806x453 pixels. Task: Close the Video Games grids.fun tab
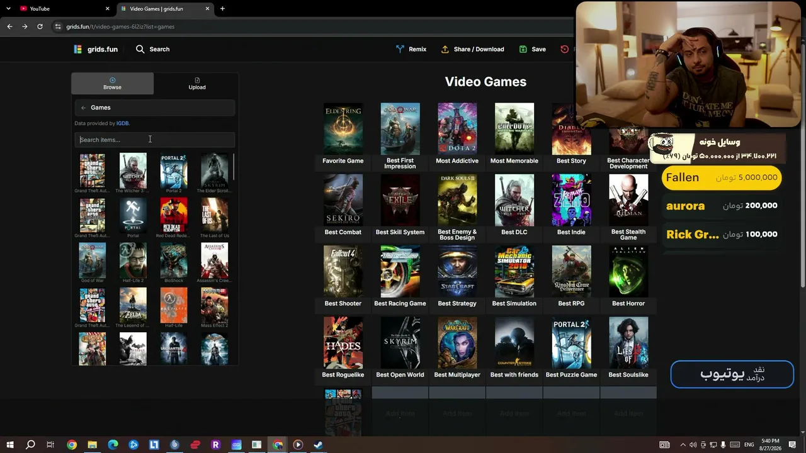pyautogui.click(x=207, y=9)
